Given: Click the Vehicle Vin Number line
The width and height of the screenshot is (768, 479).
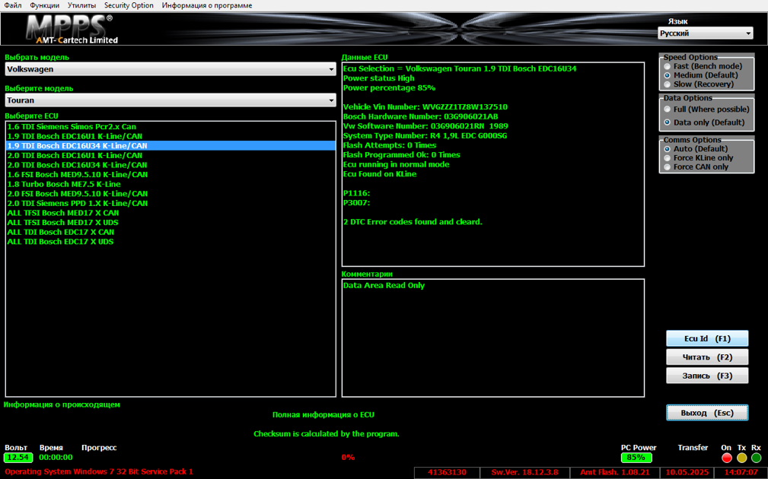Looking at the screenshot, I should [x=425, y=107].
